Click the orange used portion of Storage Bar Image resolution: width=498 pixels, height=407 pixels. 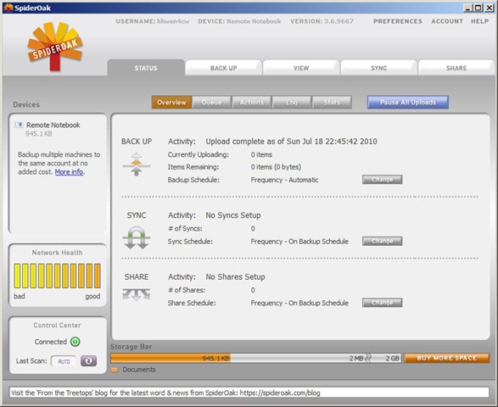tap(171, 358)
